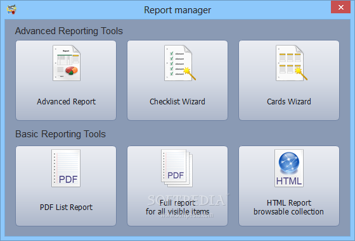Start the Cards Wizard
This screenshot has width=355, height=241.
[x=289, y=80]
